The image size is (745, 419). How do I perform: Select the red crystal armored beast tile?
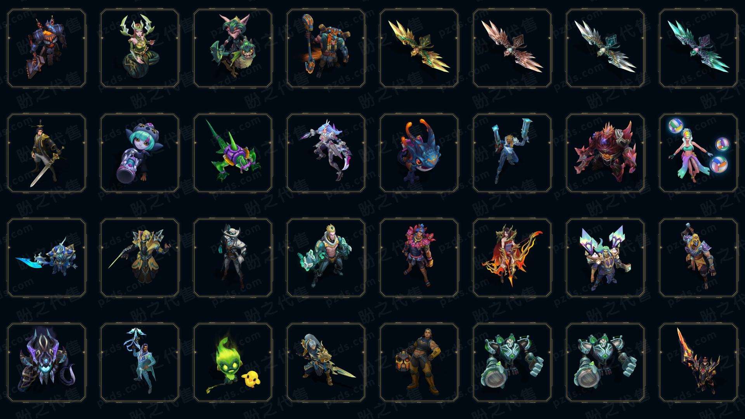[605, 153]
